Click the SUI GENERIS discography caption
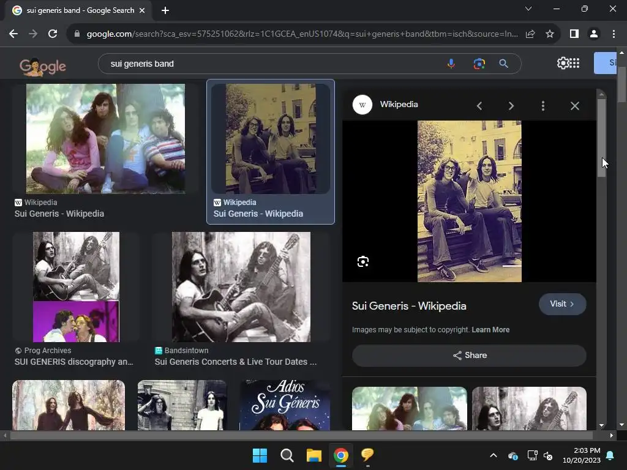Screen dimensions: 627x470 [x=74, y=362]
